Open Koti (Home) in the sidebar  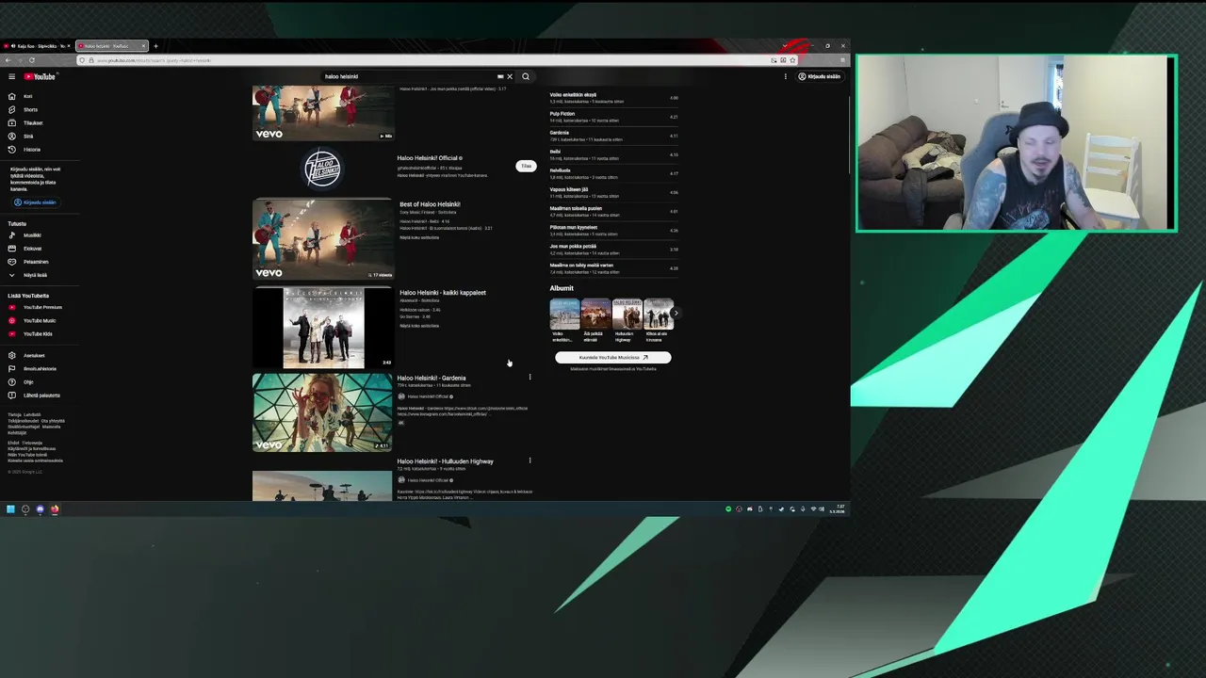[x=27, y=96]
